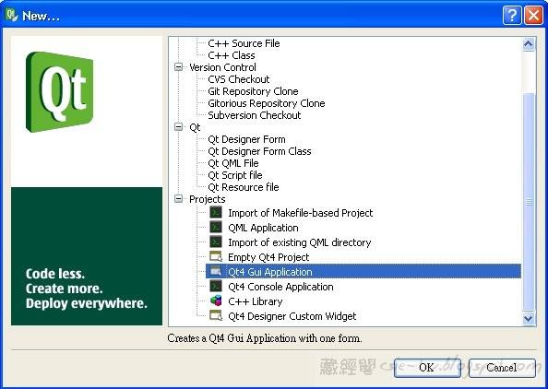This screenshot has height=389, width=548.
Task: Click the QML Application terminal icon
Action: tap(216, 228)
